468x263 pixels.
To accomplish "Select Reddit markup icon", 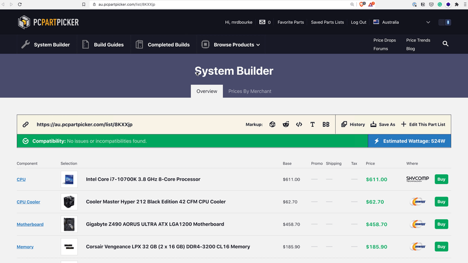I will coord(285,124).
